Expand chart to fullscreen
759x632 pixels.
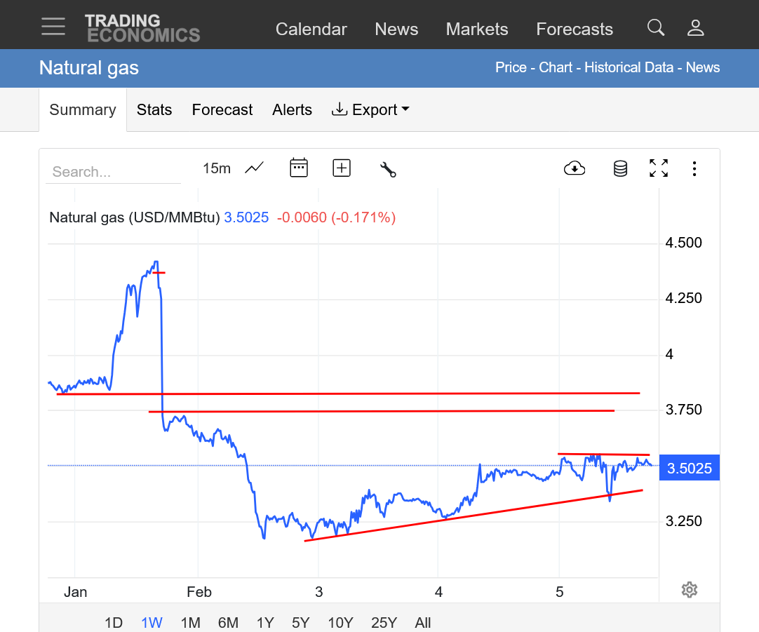point(658,168)
